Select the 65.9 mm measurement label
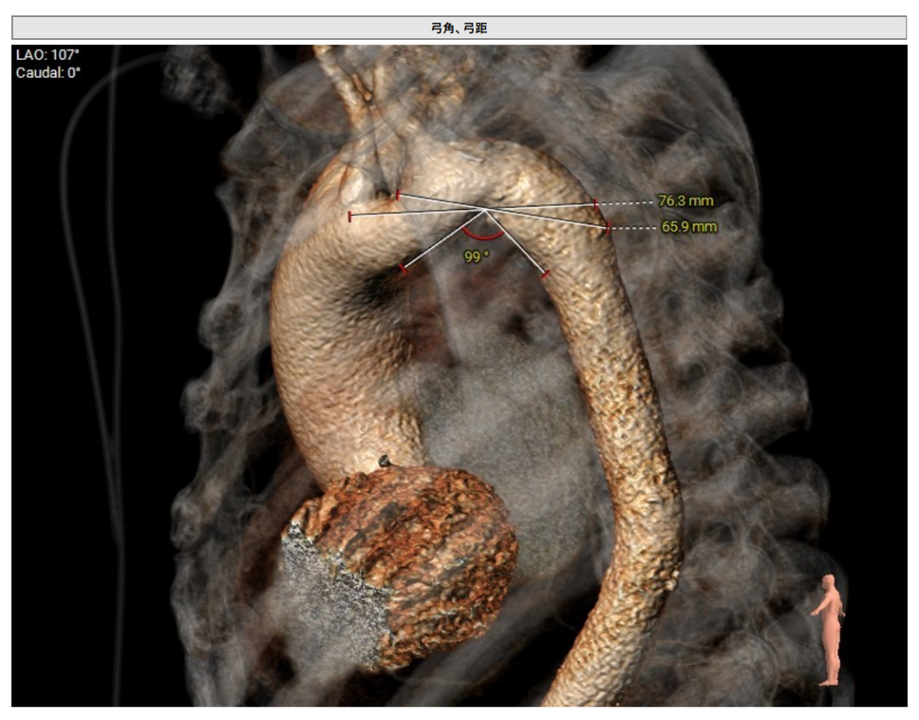The width and height of the screenshot is (919, 720). [689, 227]
